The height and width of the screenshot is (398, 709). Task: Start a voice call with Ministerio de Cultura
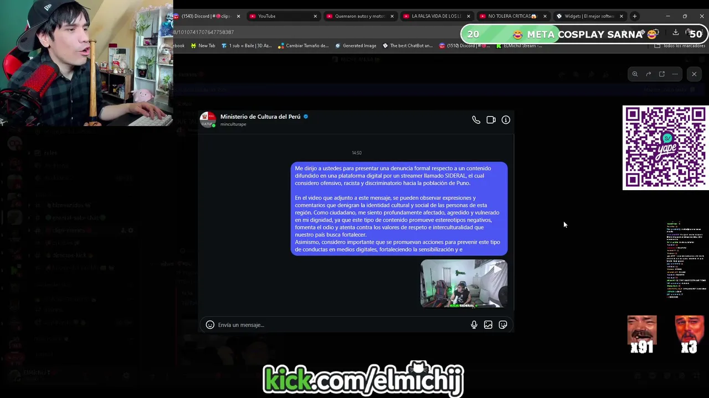(476, 120)
